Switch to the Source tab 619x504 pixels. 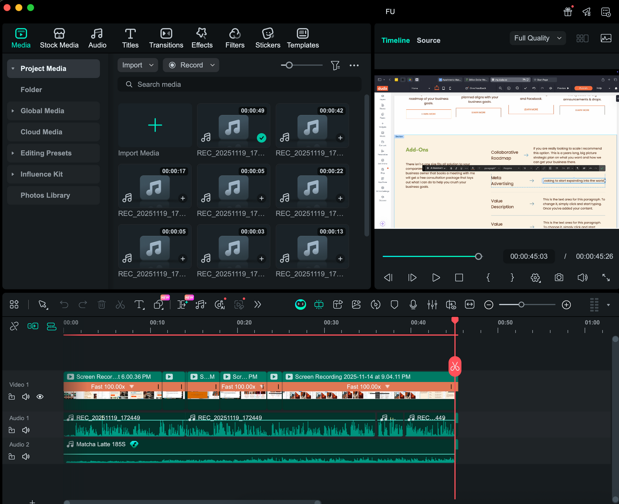coord(428,40)
